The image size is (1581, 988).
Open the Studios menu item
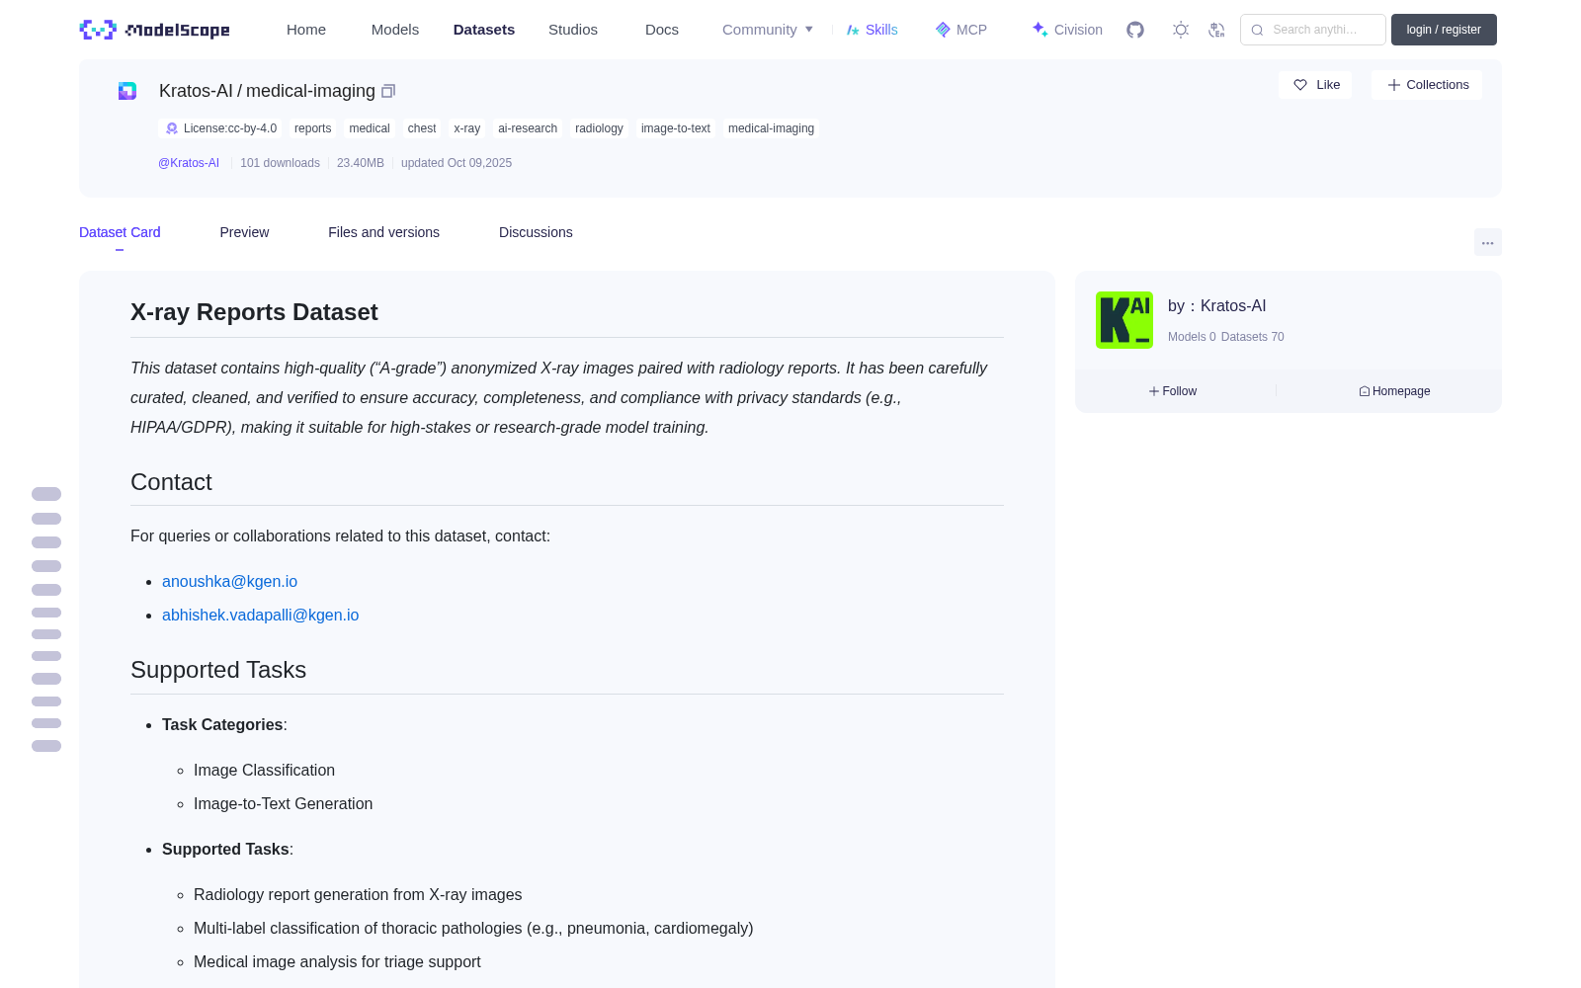(x=573, y=30)
